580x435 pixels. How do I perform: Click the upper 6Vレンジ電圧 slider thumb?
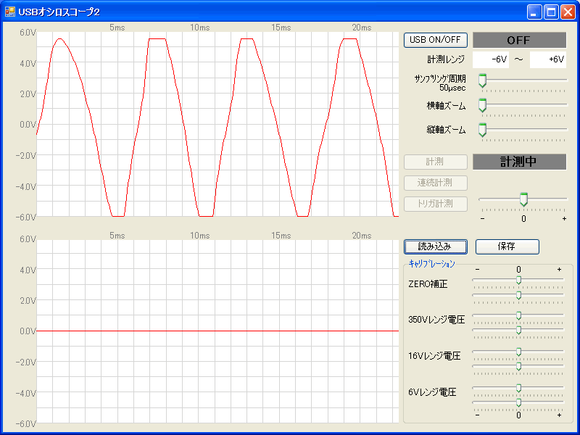tap(518, 388)
